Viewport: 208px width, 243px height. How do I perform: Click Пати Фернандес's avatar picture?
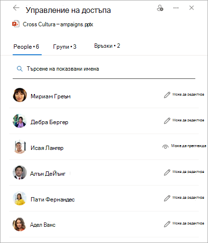(x=20, y=198)
